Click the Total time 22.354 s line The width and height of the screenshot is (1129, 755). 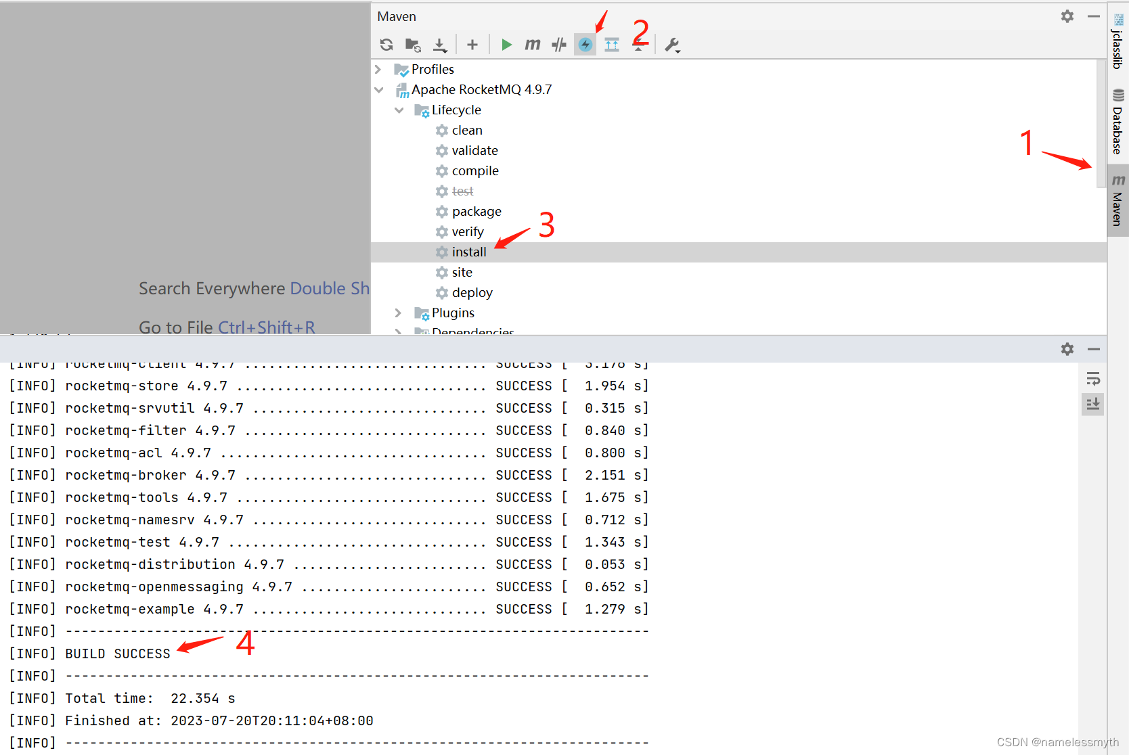(150, 698)
